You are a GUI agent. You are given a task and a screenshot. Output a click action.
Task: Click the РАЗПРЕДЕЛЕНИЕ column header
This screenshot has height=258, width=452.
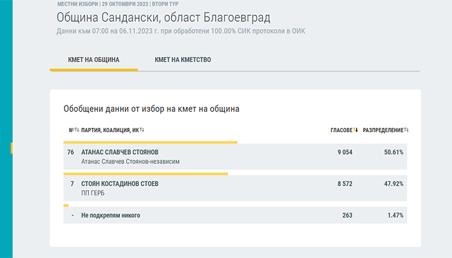[383, 130]
